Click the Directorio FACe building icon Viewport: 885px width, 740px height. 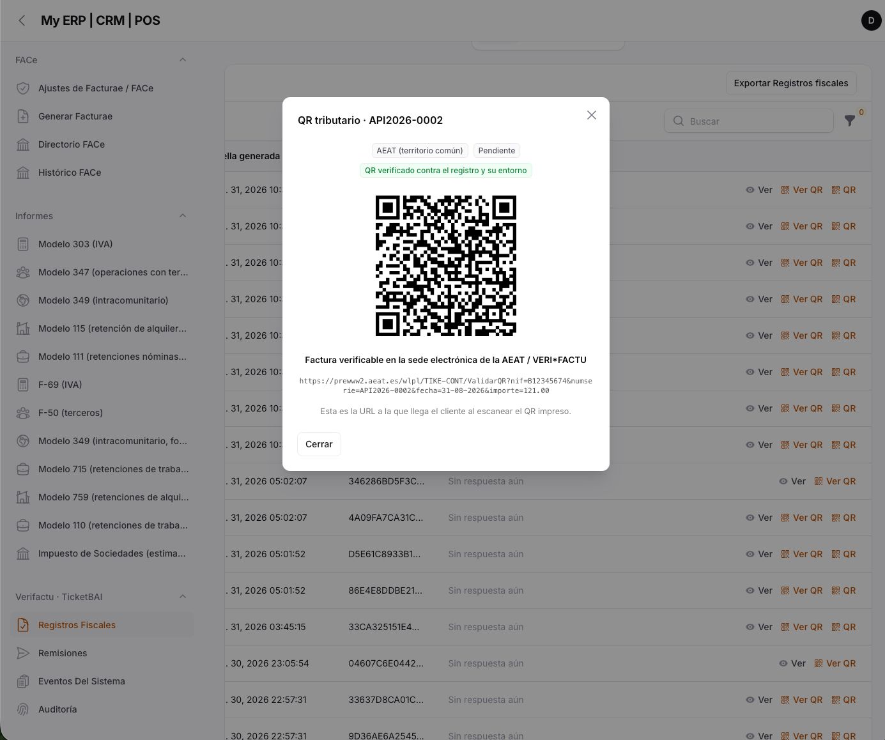[x=23, y=144]
